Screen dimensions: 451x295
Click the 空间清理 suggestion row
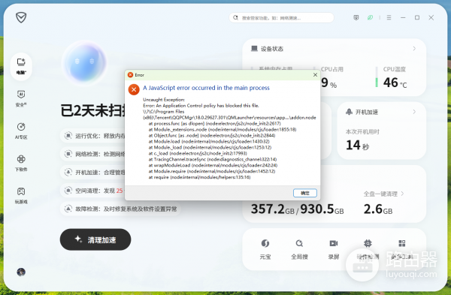pyautogui.click(x=92, y=191)
